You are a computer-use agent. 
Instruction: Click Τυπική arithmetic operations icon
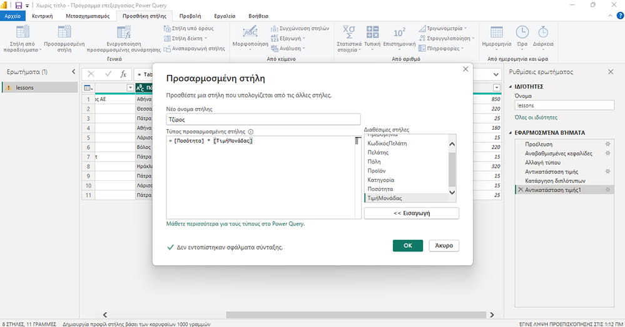[372, 32]
